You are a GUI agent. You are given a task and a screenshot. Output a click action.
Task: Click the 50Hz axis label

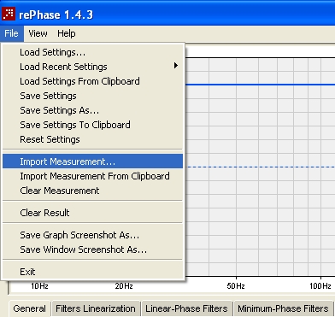pos(236,286)
